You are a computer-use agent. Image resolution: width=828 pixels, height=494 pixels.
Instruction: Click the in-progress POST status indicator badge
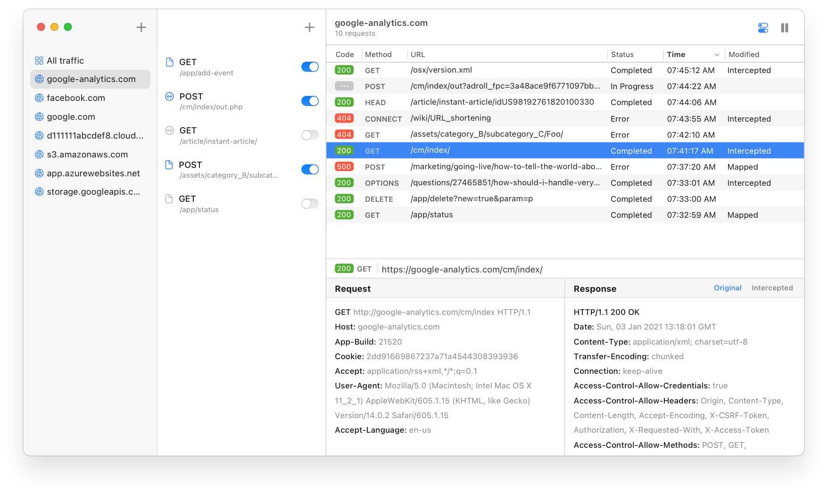(344, 86)
